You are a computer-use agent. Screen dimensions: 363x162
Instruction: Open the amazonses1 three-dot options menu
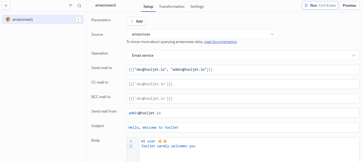pos(78,19)
